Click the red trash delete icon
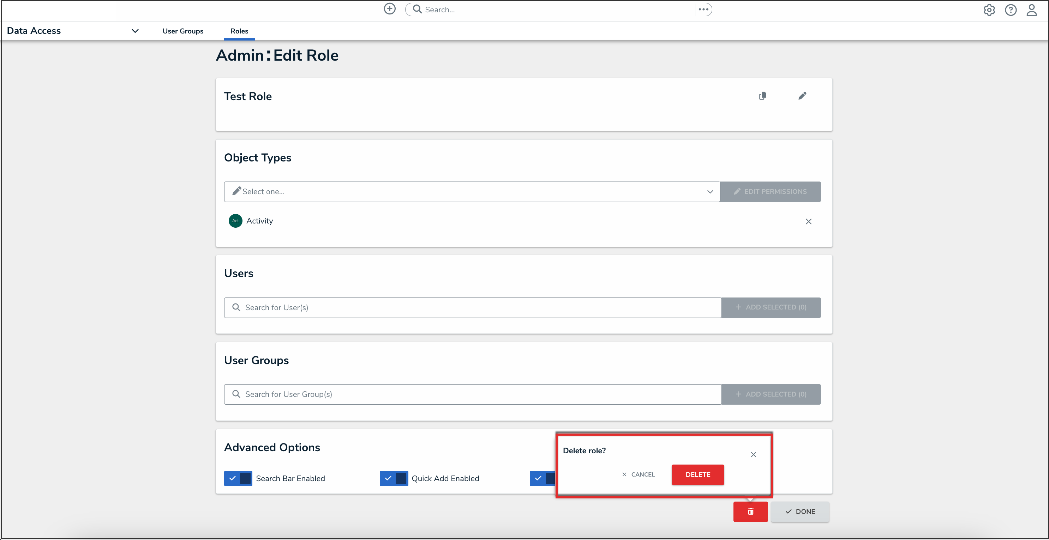 (x=750, y=511)
